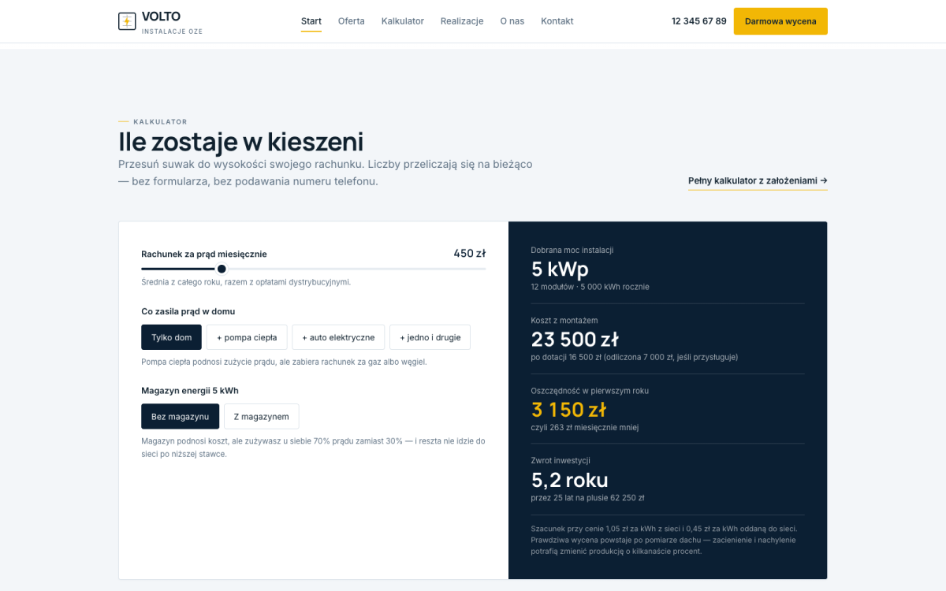This screenshot has height=591, width=946.
Task: Pick the + jedno i drugie option
Action: 430,337
